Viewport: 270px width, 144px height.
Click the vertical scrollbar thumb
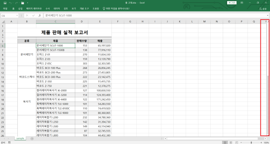(268, 49)
